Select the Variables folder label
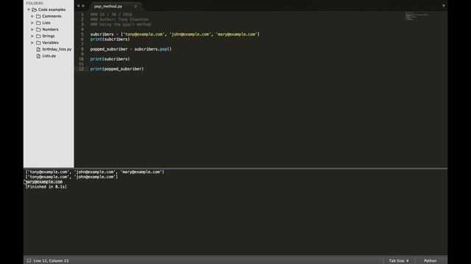471x264 pixels. [x=51, y=43]
